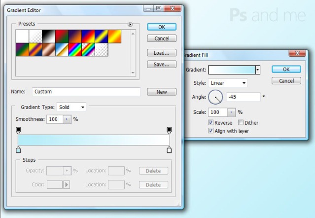
Task: Close the Gradient Fill dialog
Action: pos(297,53)
